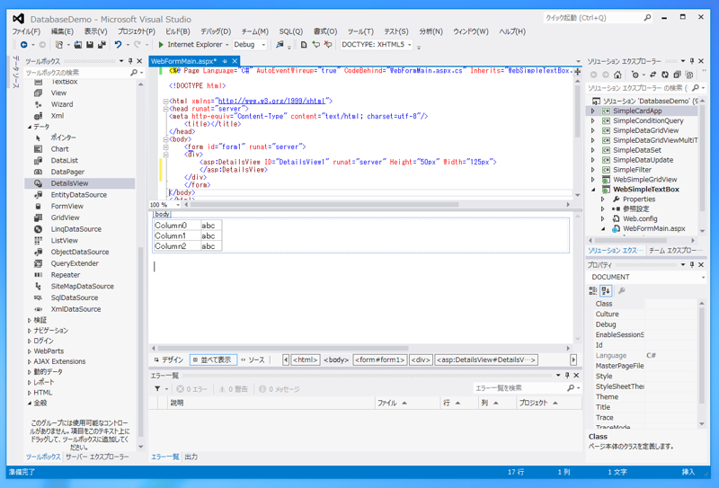The width and height of the screenshot is (719, 488).
Task: Select the DetailsView control in Toolbox
Action: coord(80,183)
